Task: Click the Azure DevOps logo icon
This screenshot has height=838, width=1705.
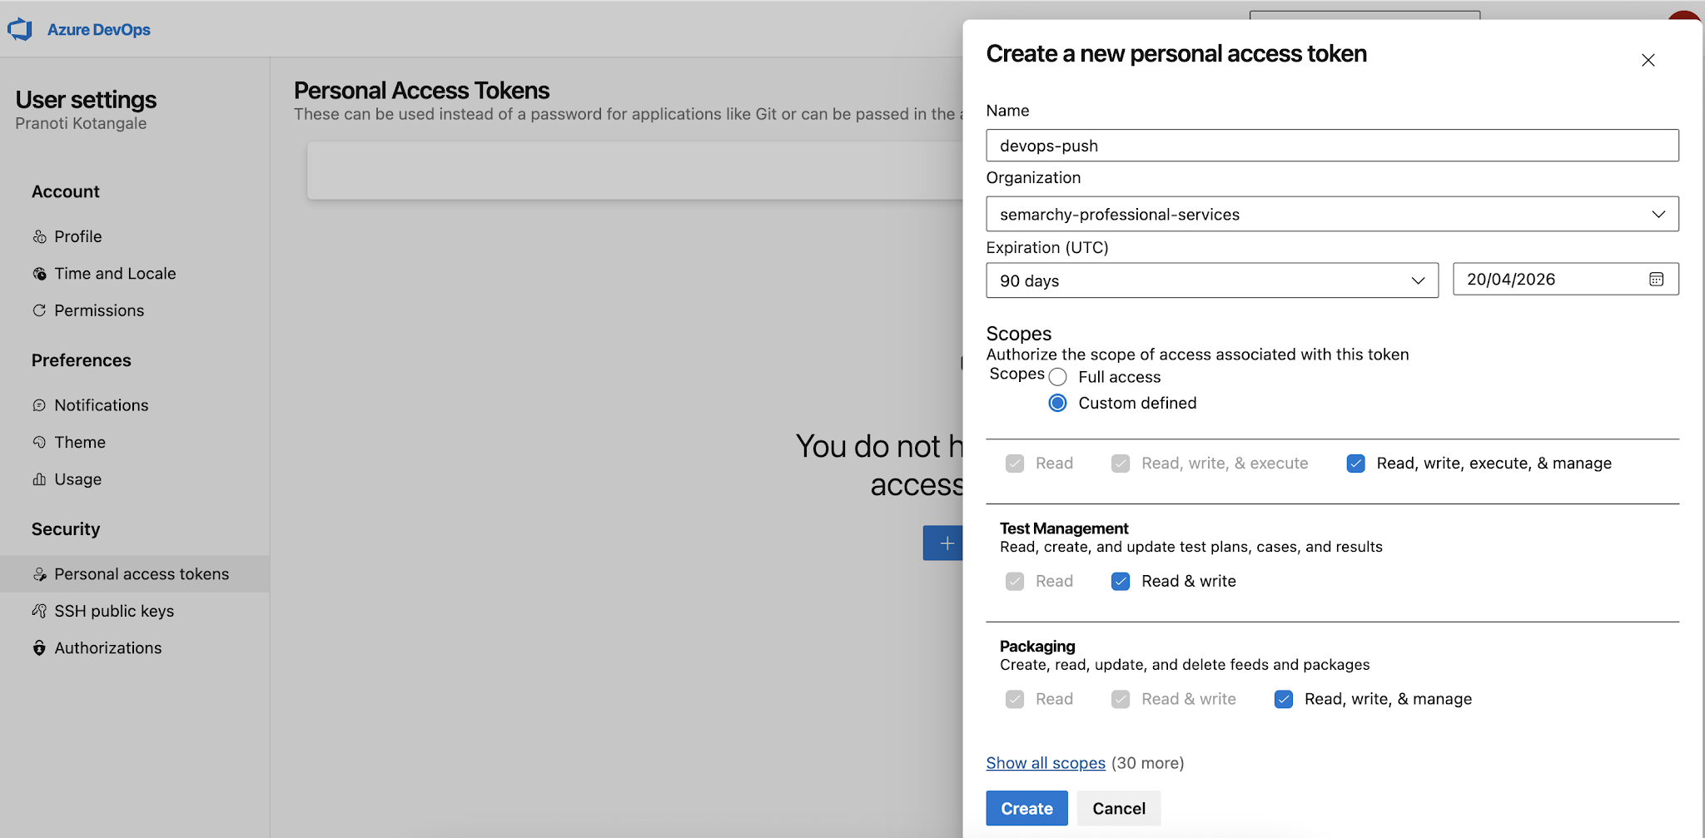Action: [20, 30]
